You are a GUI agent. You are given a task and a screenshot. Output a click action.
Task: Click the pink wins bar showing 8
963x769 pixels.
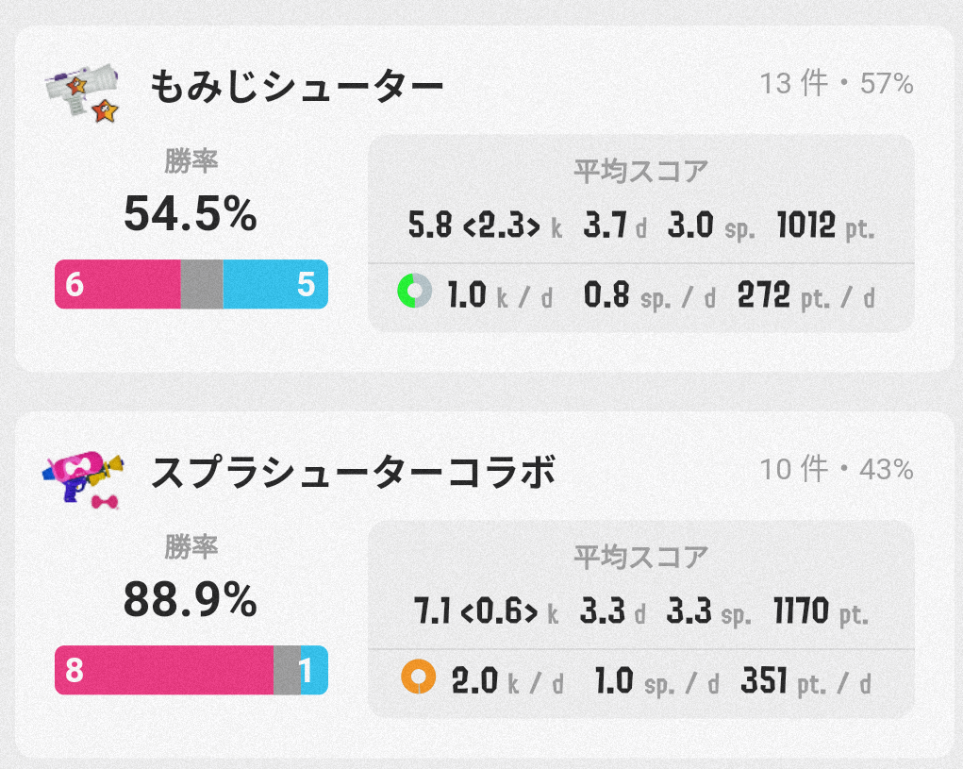163,670
